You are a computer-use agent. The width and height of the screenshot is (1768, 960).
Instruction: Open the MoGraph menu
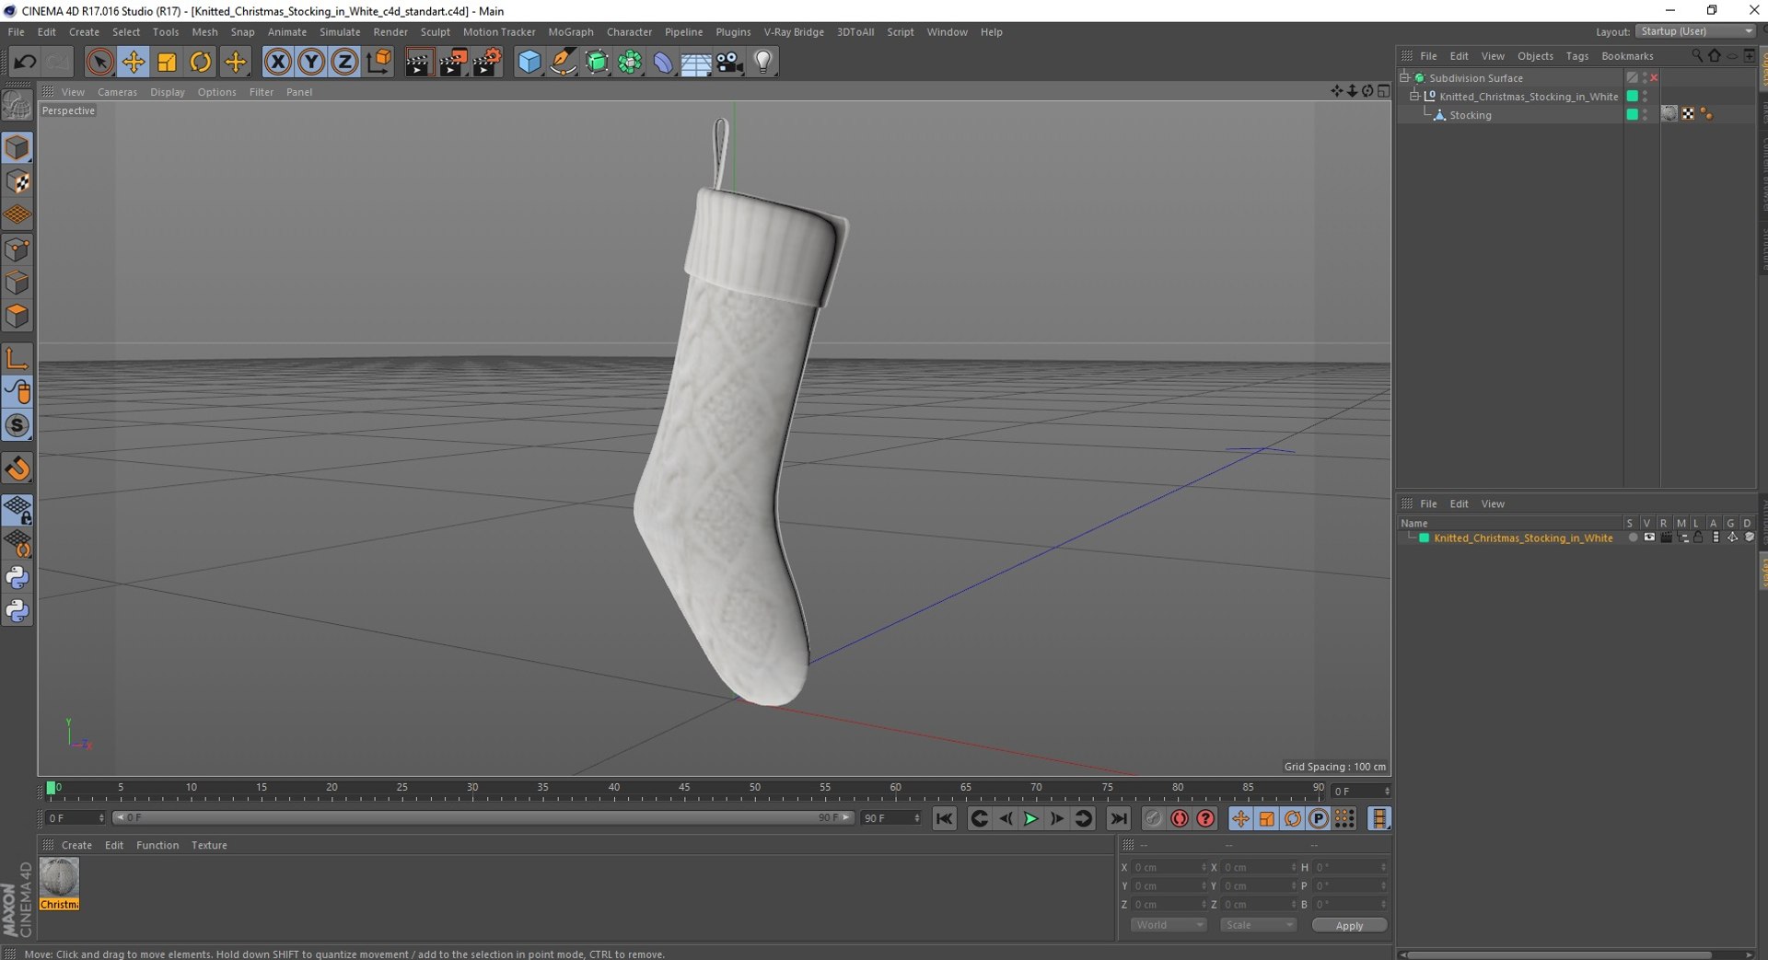pos(571,32)
